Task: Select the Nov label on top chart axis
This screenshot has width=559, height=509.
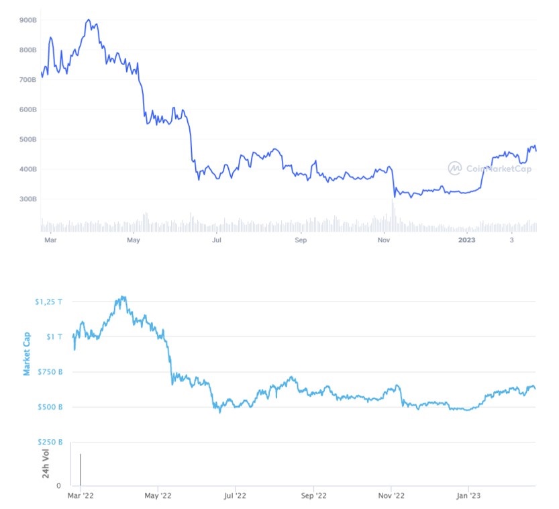Action: pos(383,240)
